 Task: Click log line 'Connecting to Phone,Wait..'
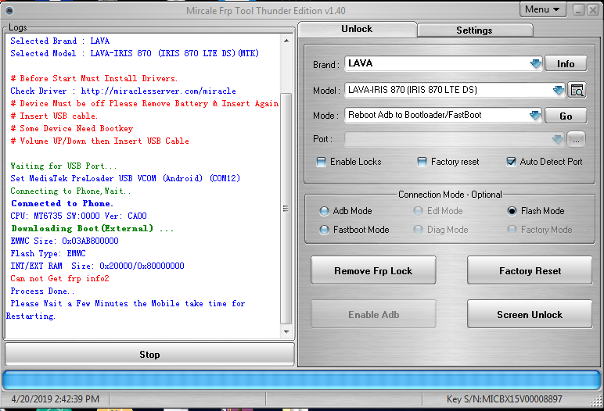pos(70,191)
